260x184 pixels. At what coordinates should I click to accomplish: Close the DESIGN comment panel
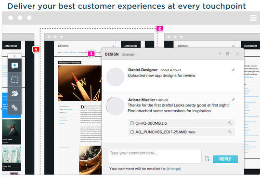pyautogui.click(x=237, y=54)
